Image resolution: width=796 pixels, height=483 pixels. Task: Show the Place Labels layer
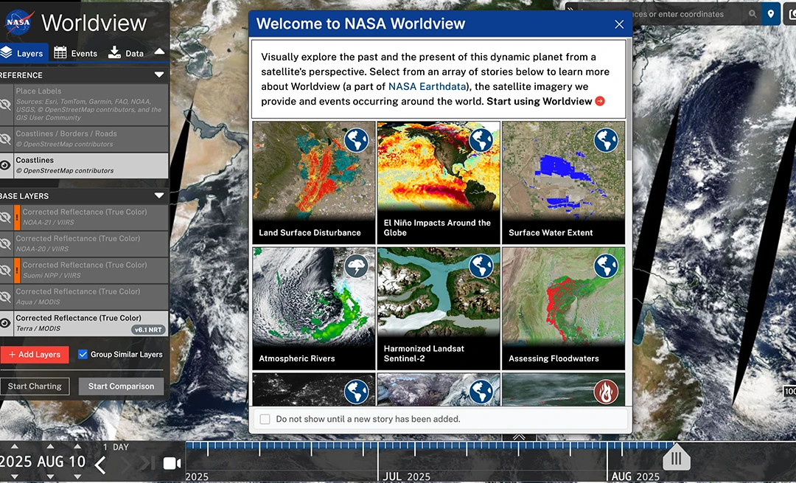pos(6,104)
